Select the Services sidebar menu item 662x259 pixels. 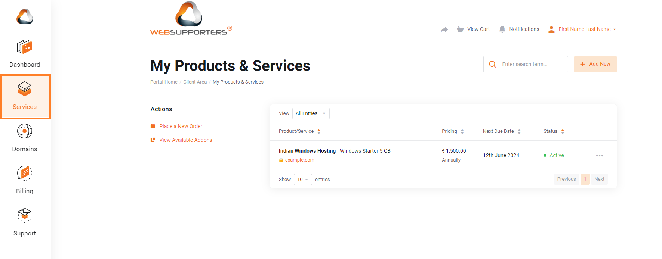pos(25,97)
